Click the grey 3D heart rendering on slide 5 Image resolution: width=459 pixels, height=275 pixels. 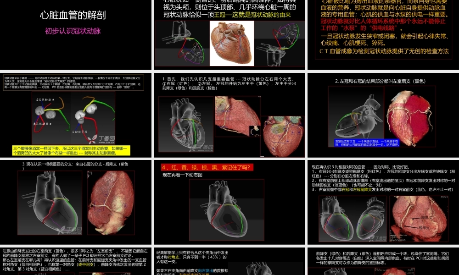[186, 124]
